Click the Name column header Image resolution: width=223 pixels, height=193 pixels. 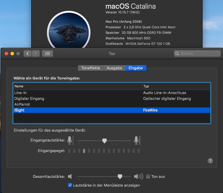click(x=78, y=86)
